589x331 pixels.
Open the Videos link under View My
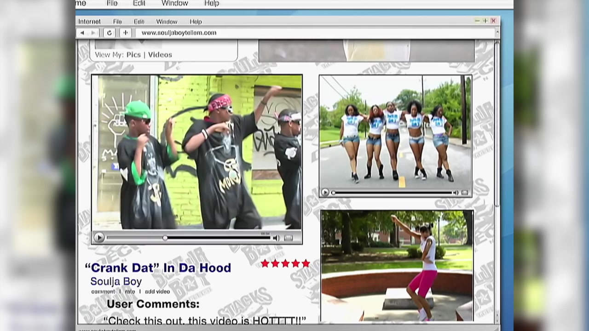(160, 55)
